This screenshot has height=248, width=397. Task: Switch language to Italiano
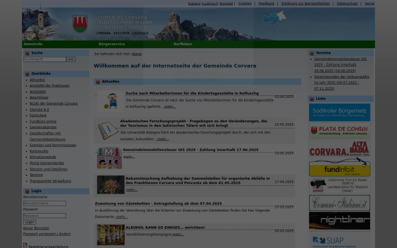[x=194, y=3]
